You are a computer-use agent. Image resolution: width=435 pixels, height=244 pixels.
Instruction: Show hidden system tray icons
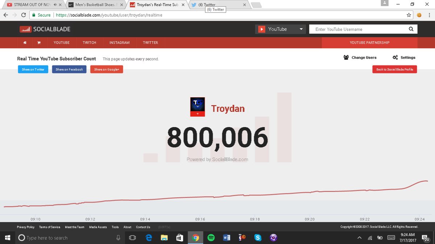pyautogui.click(x=359, y=237)
